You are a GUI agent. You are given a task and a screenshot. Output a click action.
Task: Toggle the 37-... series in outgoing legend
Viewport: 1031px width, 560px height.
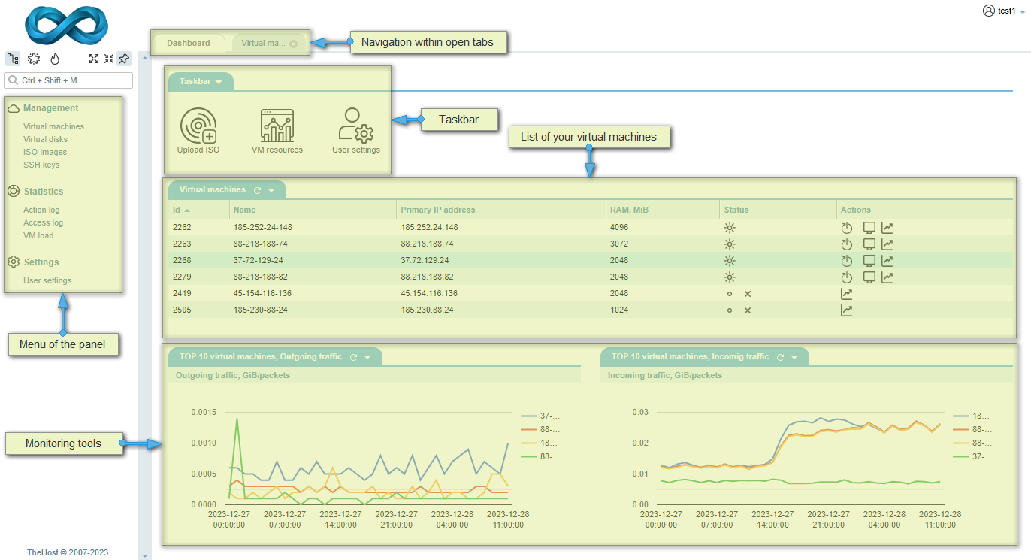[x=540, y=416]
